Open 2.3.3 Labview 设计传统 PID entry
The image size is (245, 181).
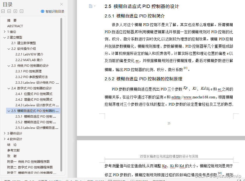[37, 83]
